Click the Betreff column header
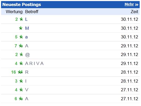This screenshot has height=106, width=141. 32,12
